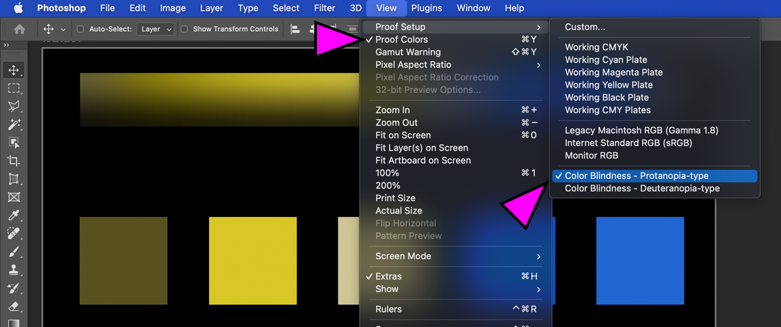Select the Clone Stamp tool

(x=14, y=270)
